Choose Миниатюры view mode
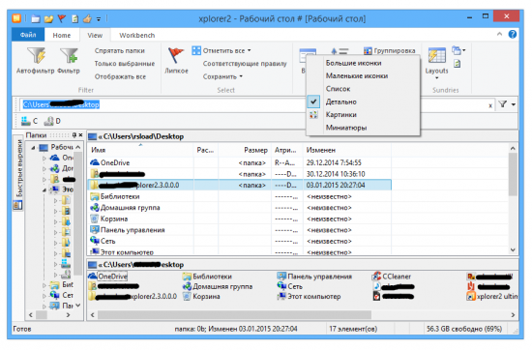 (x=363, y=128)
